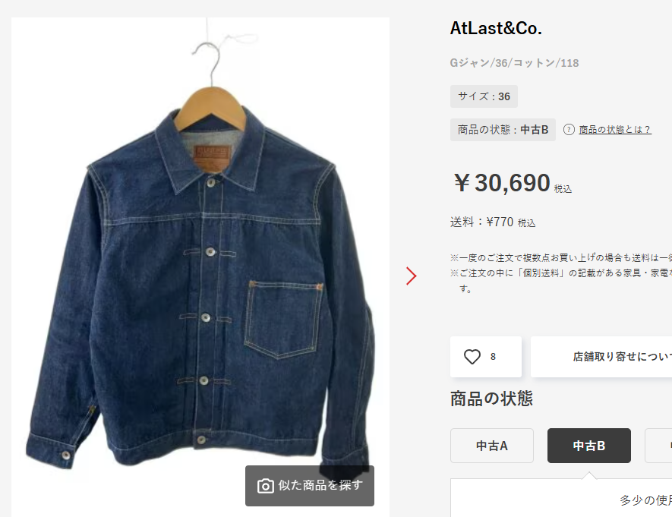This screenshot has width=672, height=517.
Task: Click the heart favorite icon
Action: pos(472,357)
